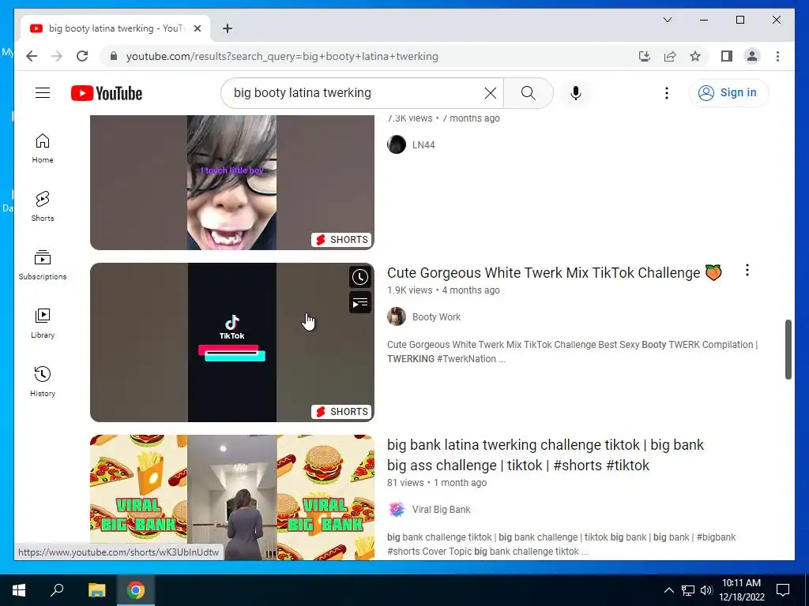Close the big booty latina twerking tab
The height and width of the screenshot is (606, 809).
point(198,28)
